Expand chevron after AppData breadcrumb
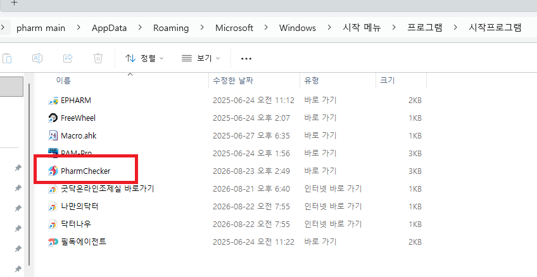Image resolution: width=537 pixels, height=277 pixels. tap(140, 27)
